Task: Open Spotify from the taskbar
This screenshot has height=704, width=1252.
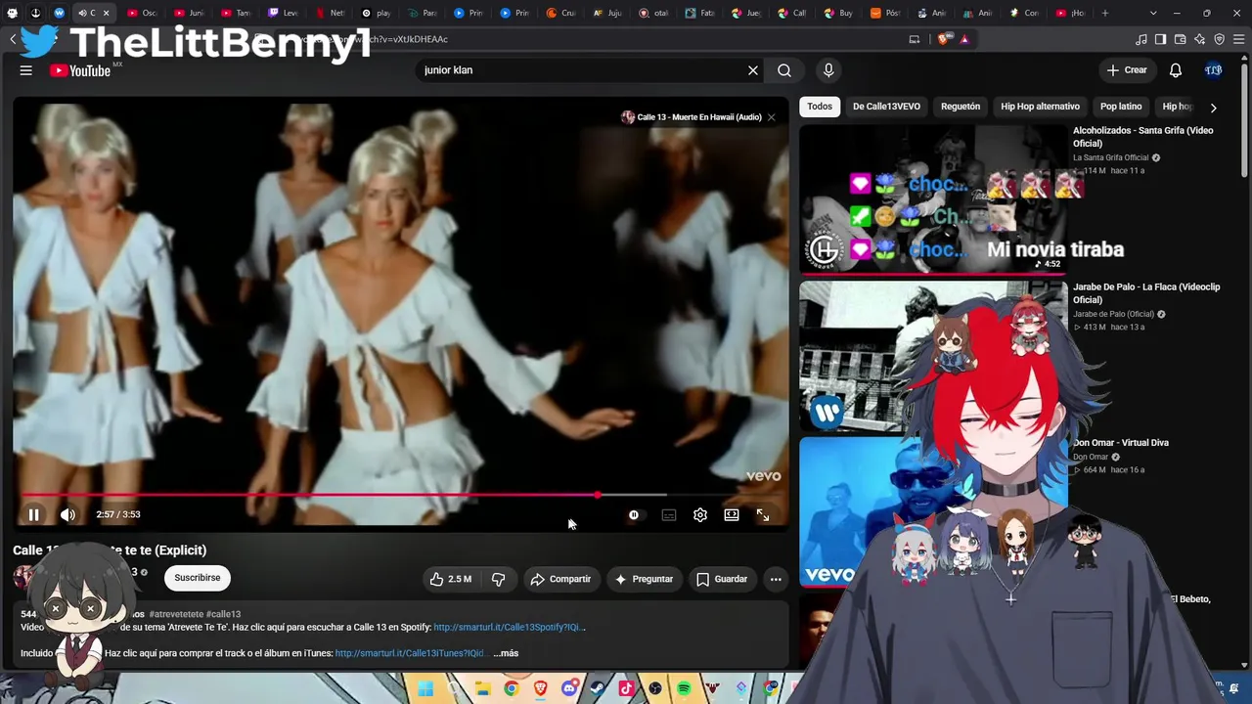Action: point(684,689)
